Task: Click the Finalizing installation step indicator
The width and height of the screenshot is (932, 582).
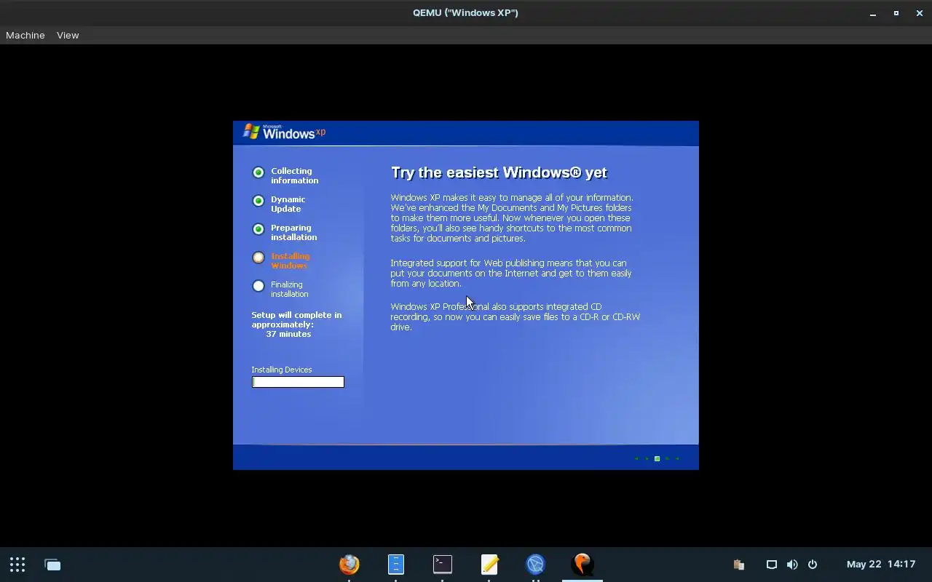Action: tap(258, 286)
